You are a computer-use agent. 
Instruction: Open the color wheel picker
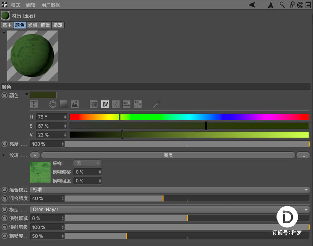[53, 104]
